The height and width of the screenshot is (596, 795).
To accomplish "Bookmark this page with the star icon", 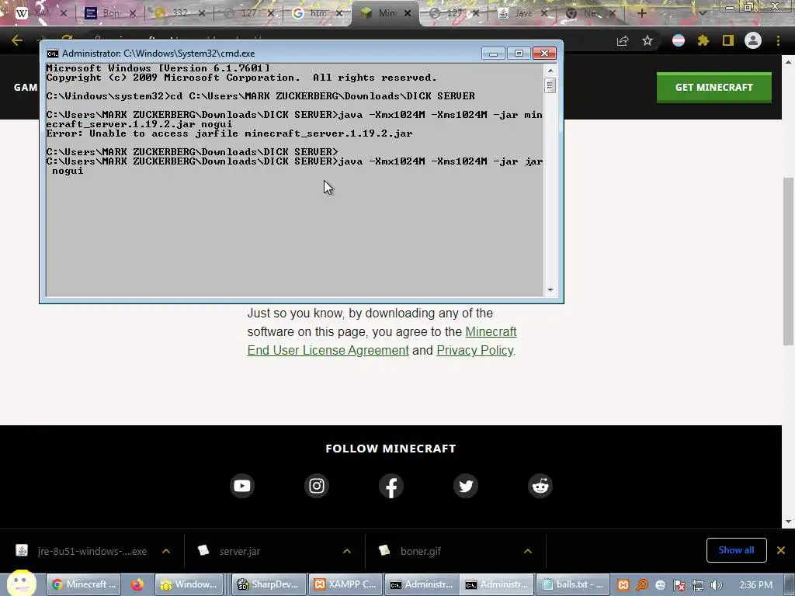I will (x=647, y=40).
